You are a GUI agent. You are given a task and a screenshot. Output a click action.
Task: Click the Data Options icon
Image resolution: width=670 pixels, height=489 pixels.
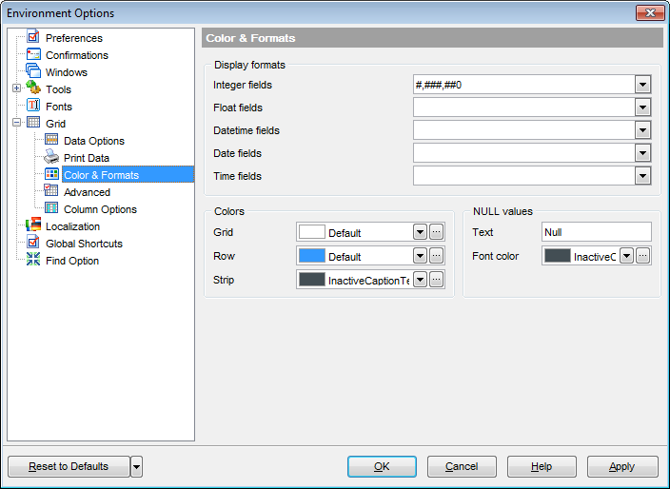(x=51, y=140)
